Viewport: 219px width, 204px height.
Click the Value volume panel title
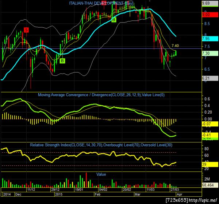101,174
